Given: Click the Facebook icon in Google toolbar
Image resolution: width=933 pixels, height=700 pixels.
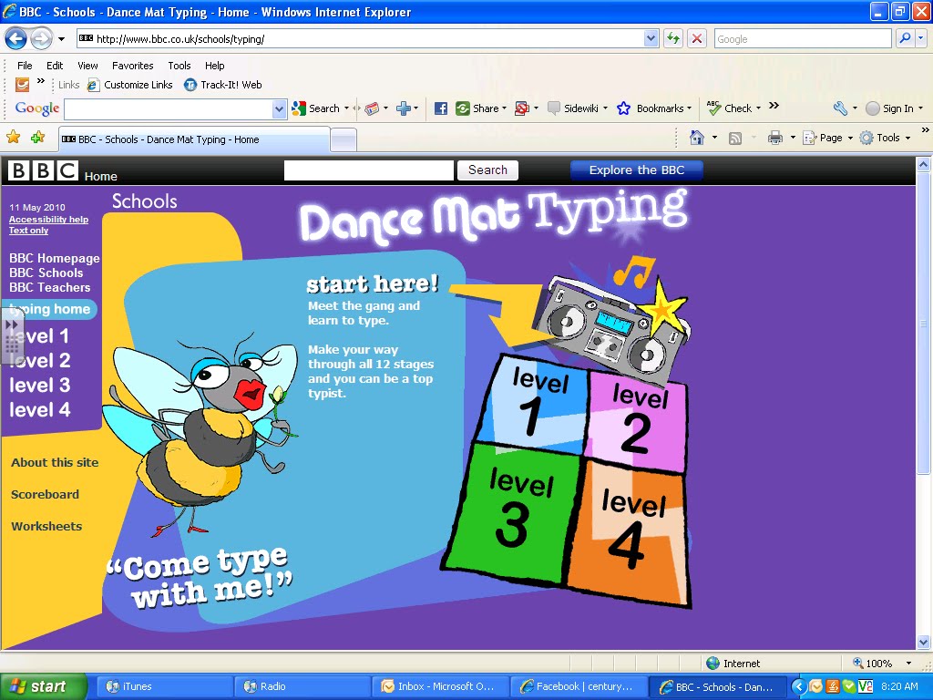Looking at the screenshot, I should [441, 108].
